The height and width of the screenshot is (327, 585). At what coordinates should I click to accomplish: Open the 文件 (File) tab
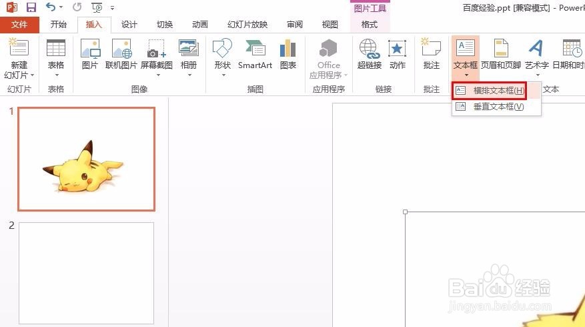tap(19, 25)
